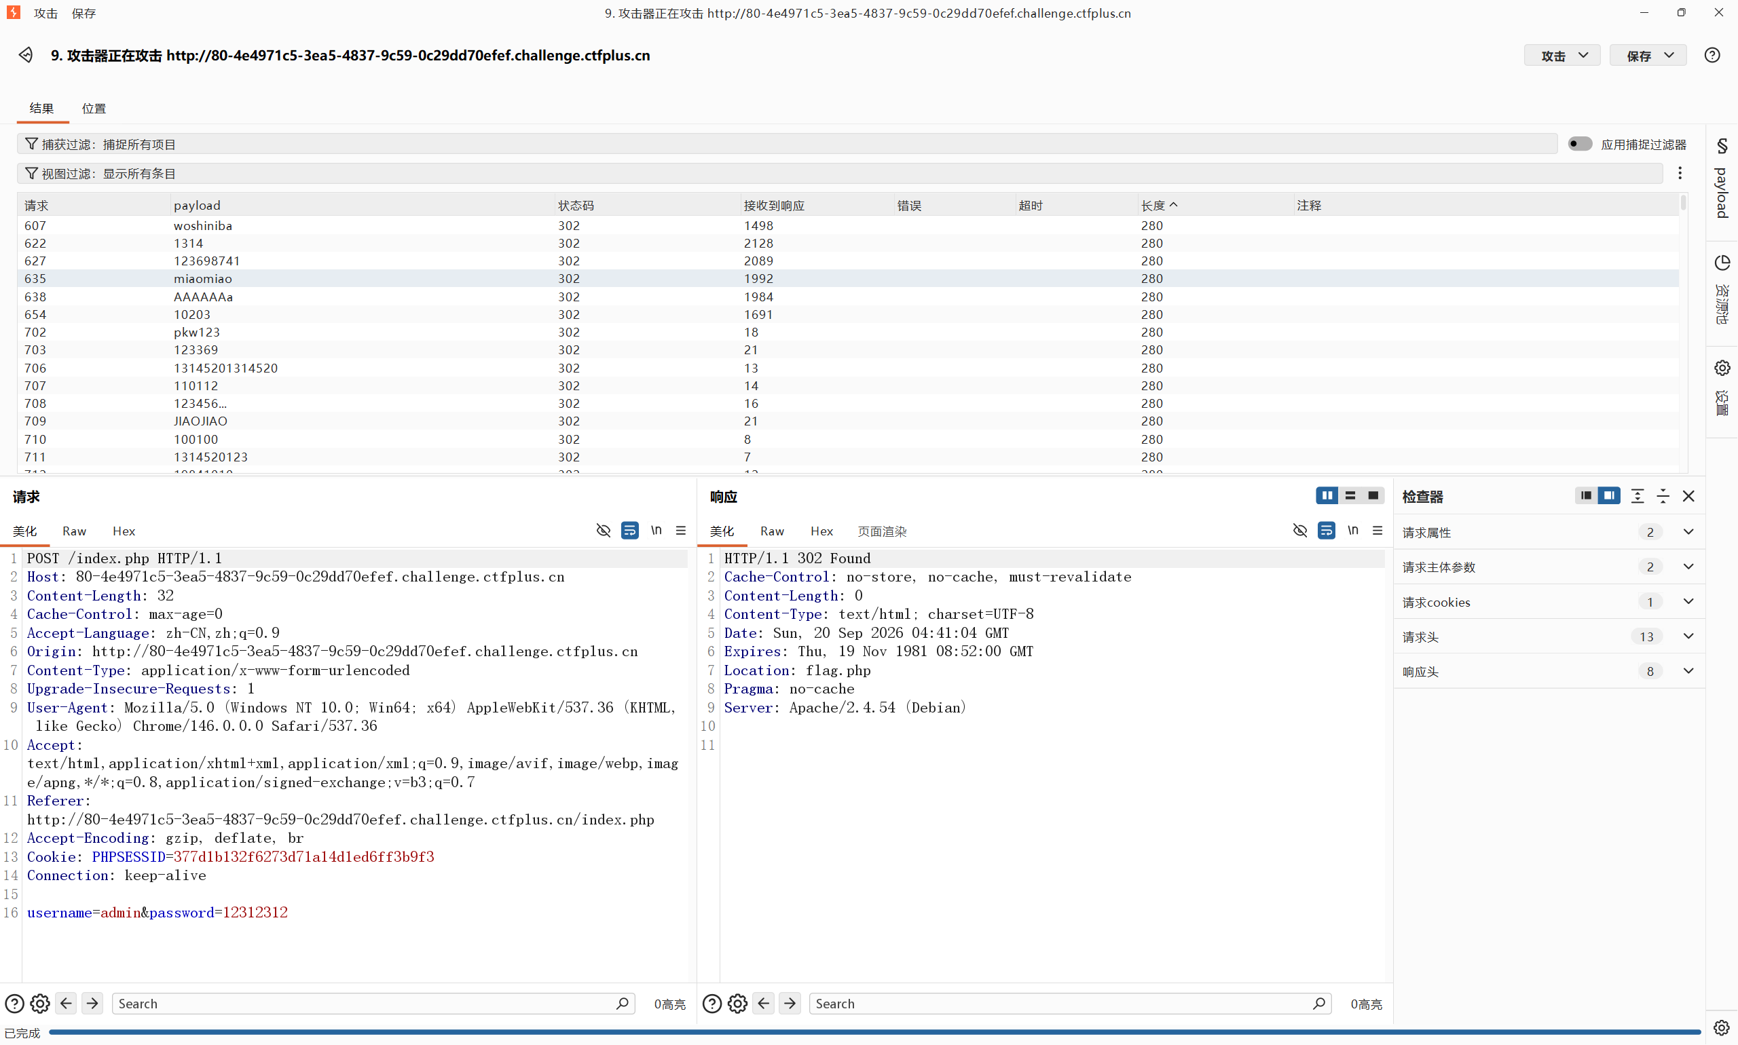
Task: Go to previous match in request search
Action: tap(67, 1004)
